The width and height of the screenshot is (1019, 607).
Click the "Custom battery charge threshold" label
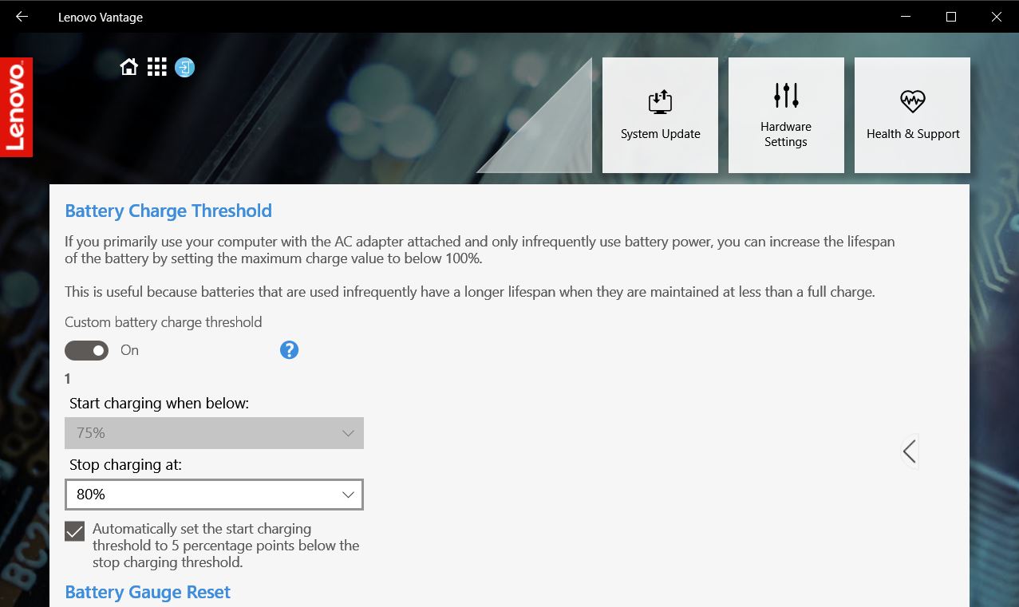coord(164,322)
